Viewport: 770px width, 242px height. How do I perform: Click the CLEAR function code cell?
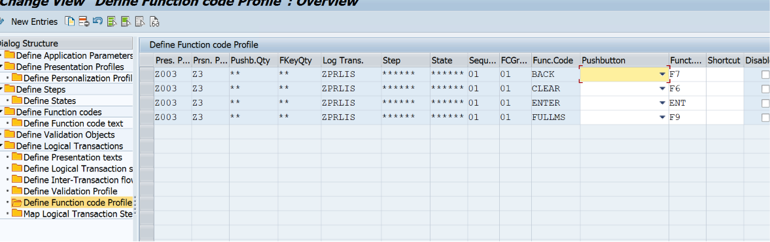click(x=555, y=89)
